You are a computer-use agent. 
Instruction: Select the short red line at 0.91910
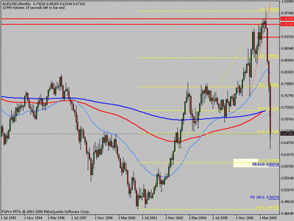pyautogui.click(x=268, y=37)
